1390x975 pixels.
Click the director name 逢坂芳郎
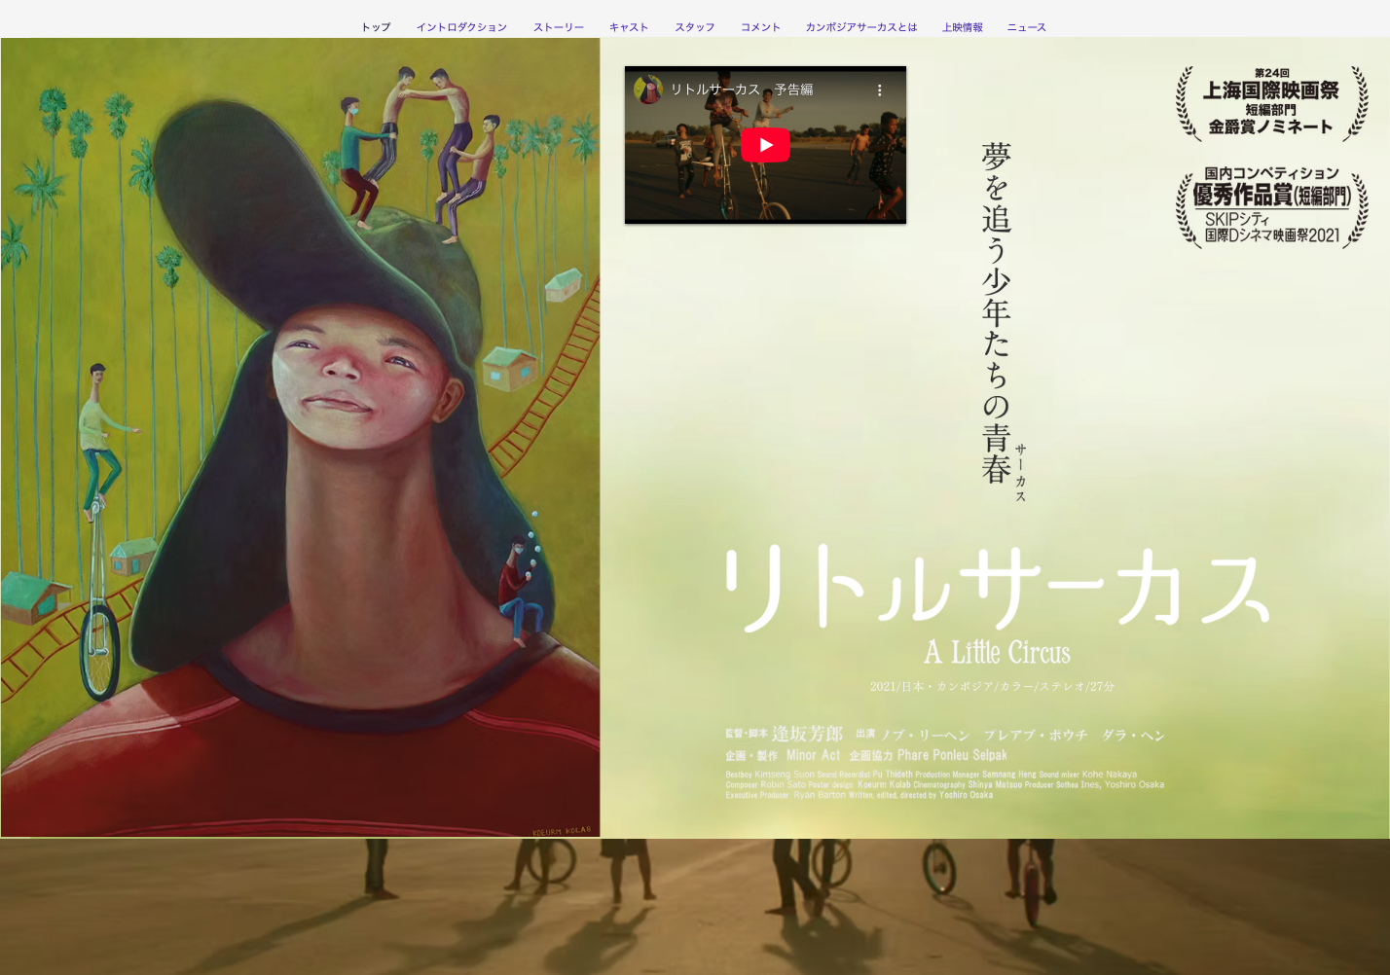point(807,734)
